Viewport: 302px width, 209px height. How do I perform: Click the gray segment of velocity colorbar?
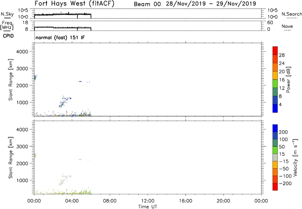275,158
